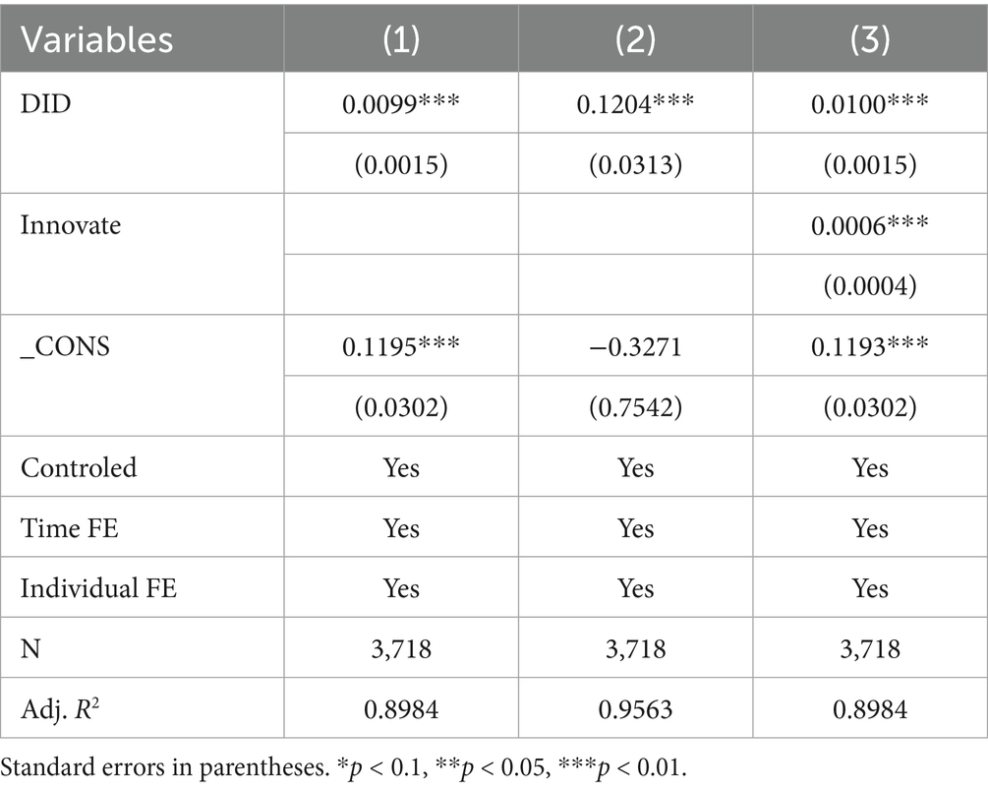Click the DID row label
Viewport: 988px width, 791px height.
44,103
